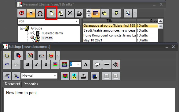Image resolution: width=179 pixels, height=112 pixels.
Task: Open the 'ron' user dropdown
Action: tap(76, 21)
